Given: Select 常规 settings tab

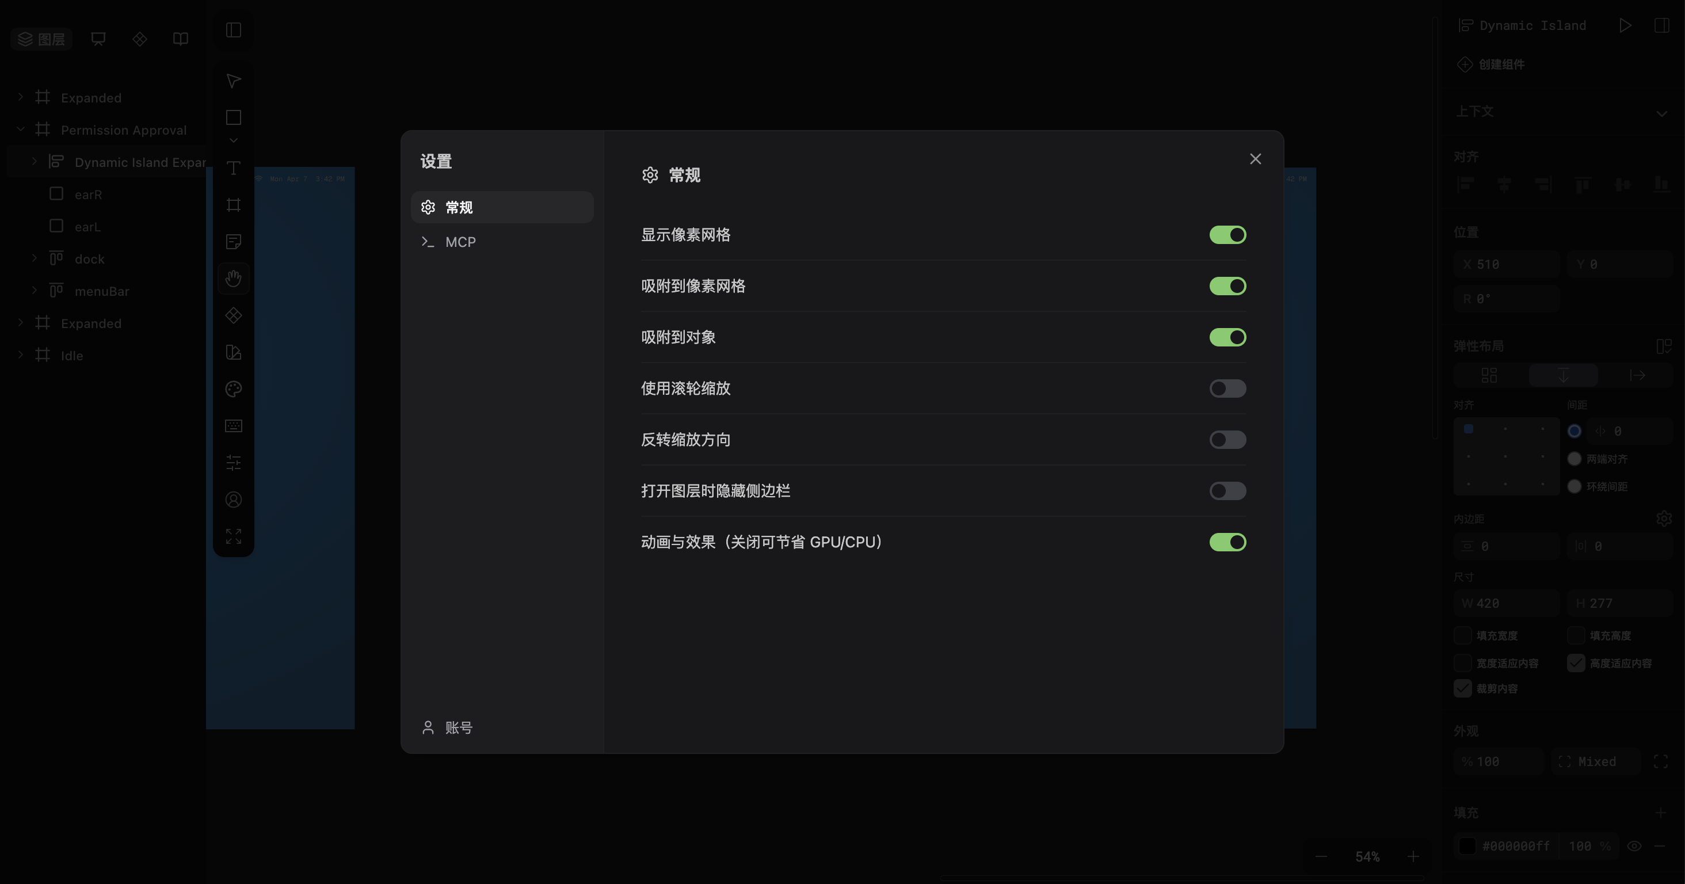Looking at the screenshot, I should [502, 207].
